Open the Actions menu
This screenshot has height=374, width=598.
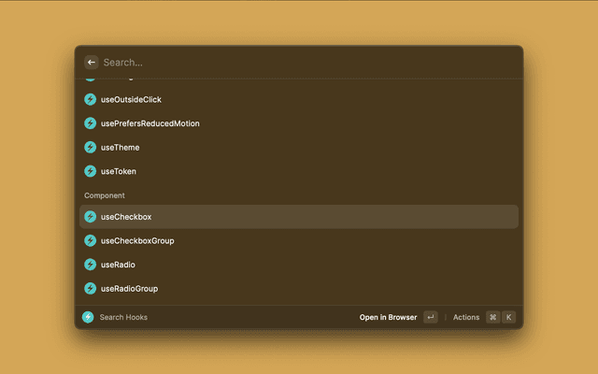tap(466, 317)
